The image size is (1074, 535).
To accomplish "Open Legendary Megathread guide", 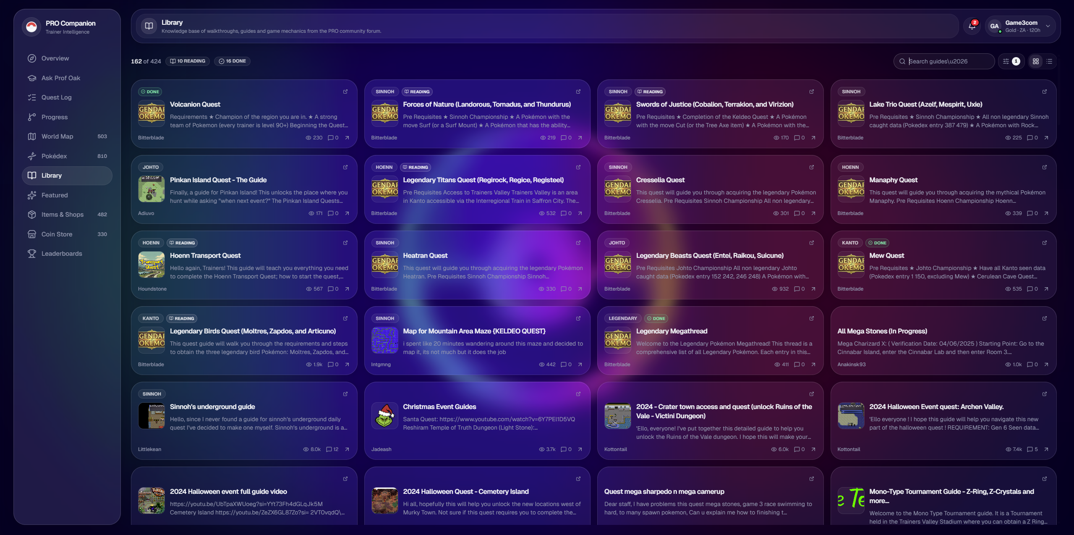I will [x=672, y=331].
